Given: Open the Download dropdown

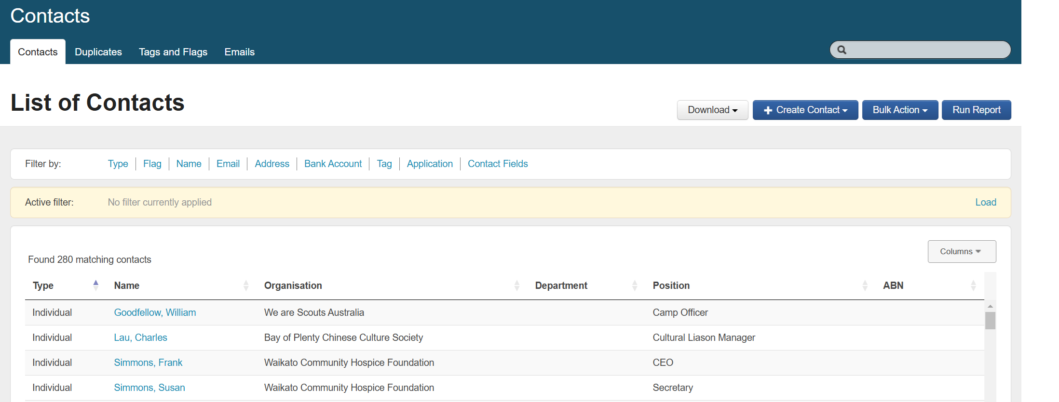Looking at the screenshot, I should [x=712, y=110].
